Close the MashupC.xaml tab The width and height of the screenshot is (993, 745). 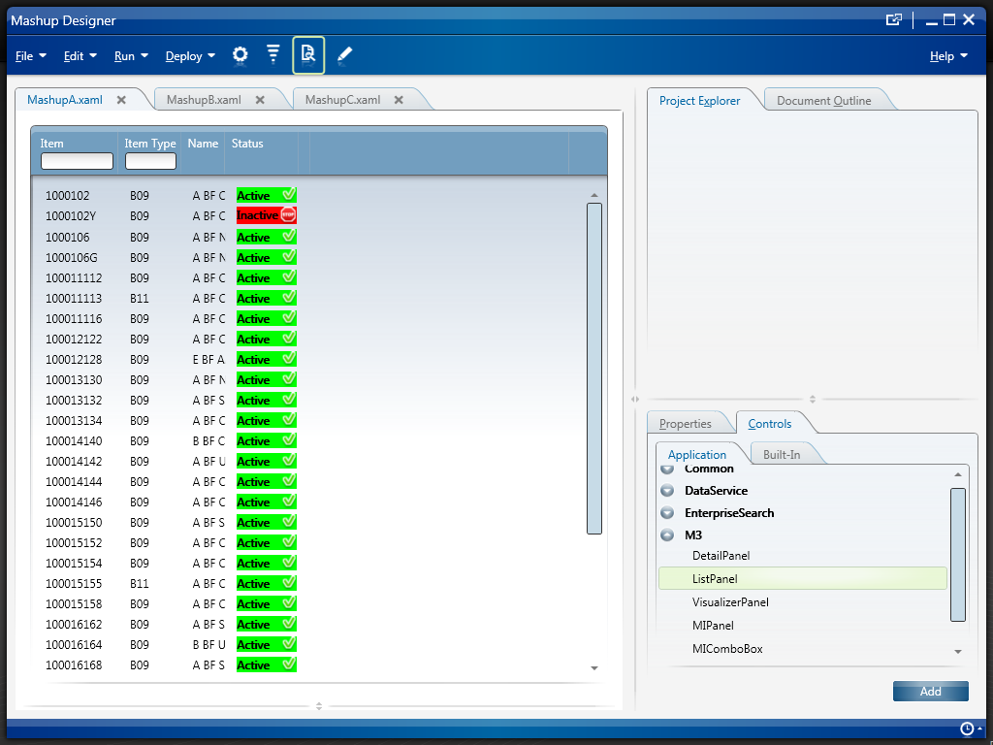[400, 100]
